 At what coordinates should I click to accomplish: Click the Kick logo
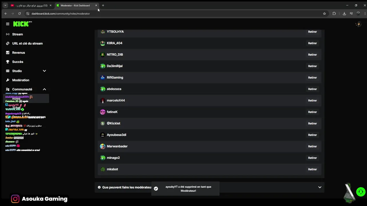point(22,24)
